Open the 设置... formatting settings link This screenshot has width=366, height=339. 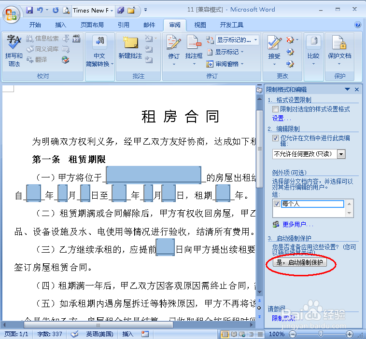[x=282, y=119]
